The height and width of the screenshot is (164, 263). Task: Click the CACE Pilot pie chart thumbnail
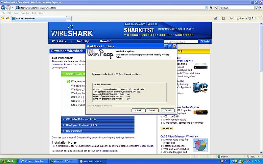[x=200, y=145]
